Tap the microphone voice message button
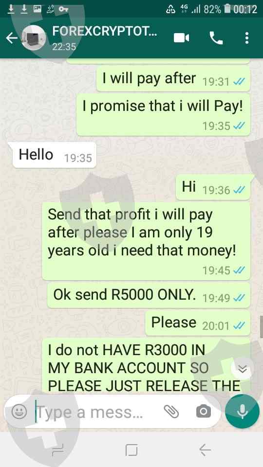263x467 pixels. tap(243, 412)
